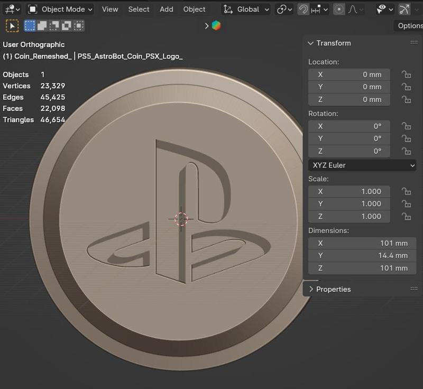Choose 'Invert selection' mode icon

point(67,26)
